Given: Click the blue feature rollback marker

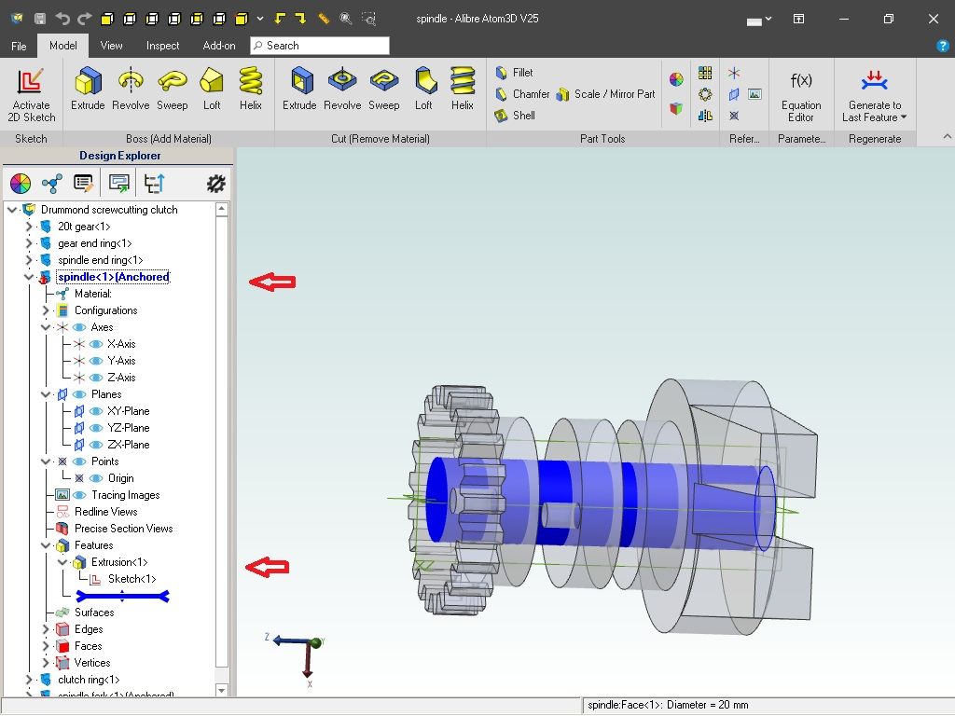Looking at the screenshot, I should tap(122, 596).
